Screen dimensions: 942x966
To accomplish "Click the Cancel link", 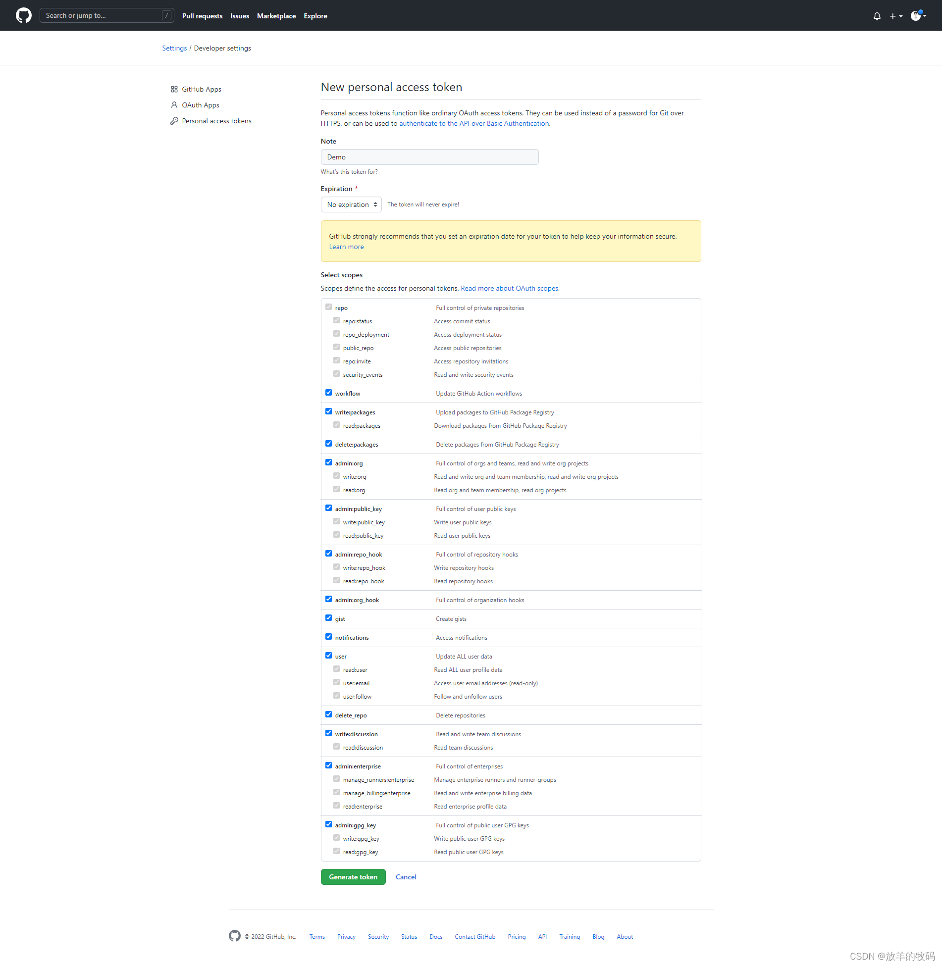I will (x=406, y=877).
